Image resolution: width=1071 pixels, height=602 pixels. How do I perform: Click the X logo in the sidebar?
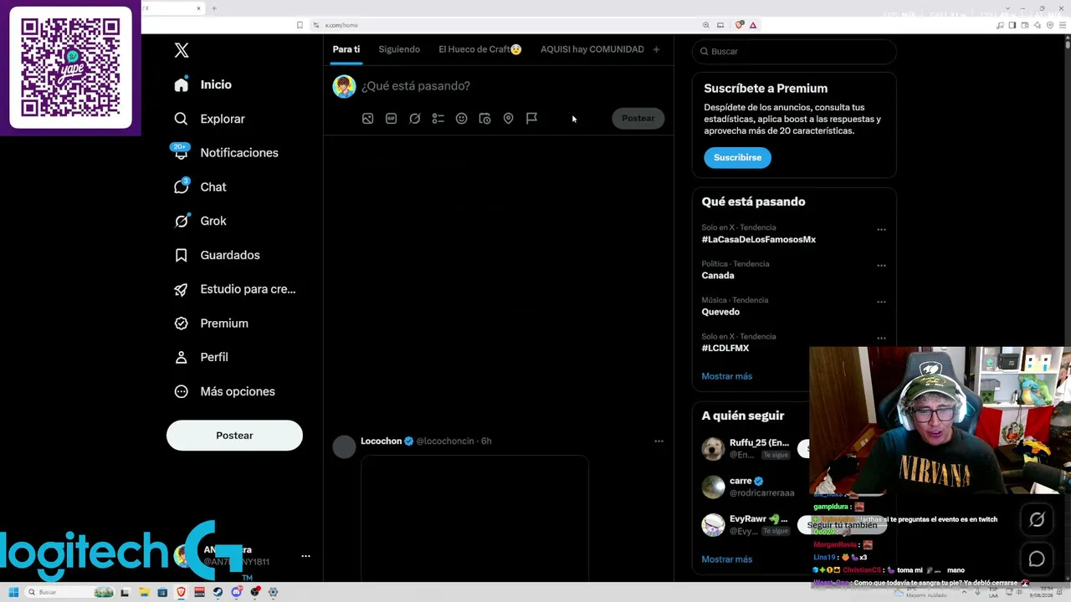(182, 50)
